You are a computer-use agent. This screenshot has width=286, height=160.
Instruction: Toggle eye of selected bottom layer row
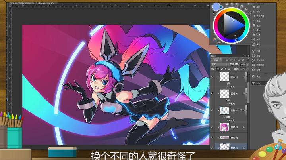tap(212, 148)
